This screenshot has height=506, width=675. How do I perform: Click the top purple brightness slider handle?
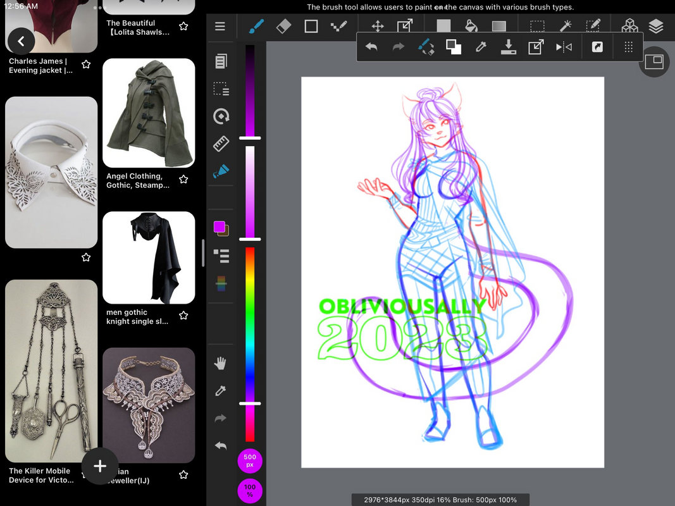(x=250, y=138)
